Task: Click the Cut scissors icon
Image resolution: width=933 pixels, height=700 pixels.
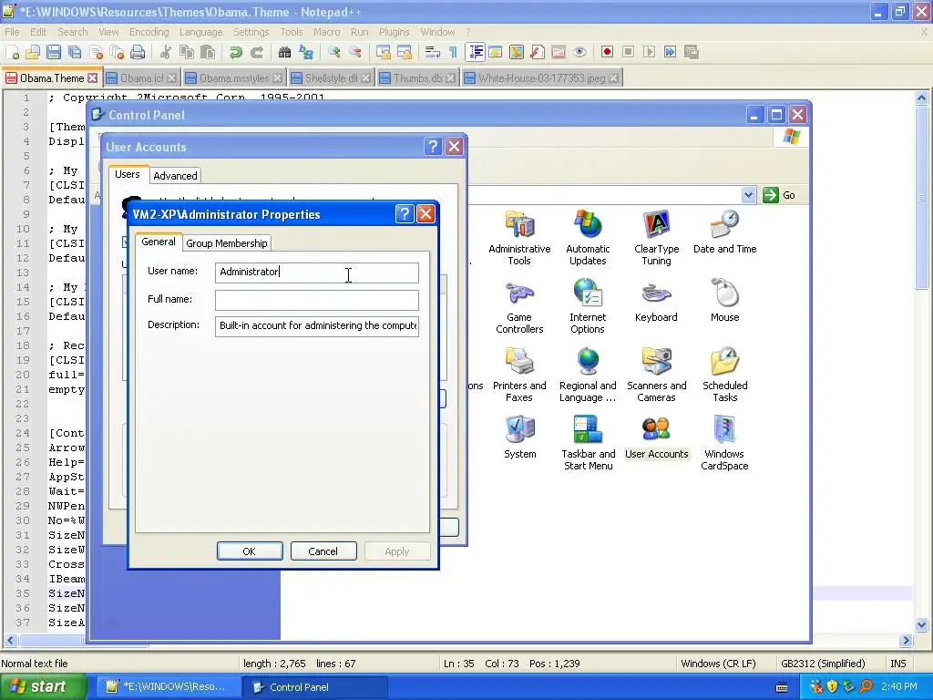Action: [166, 52]
